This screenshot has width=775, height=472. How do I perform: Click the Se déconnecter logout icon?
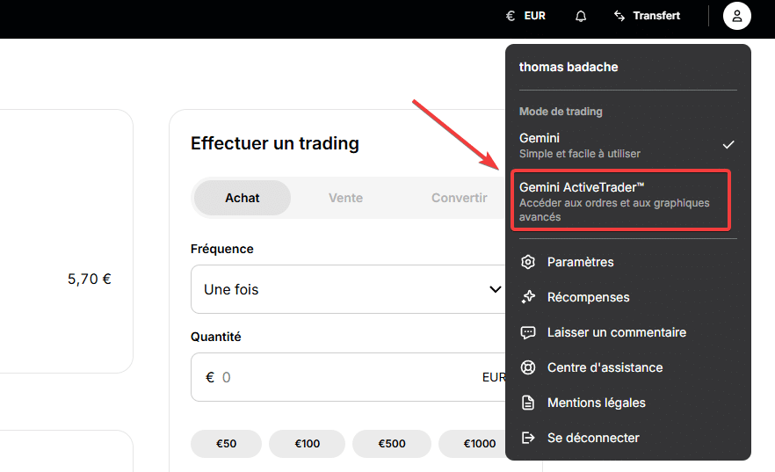[x=528, y=438]
